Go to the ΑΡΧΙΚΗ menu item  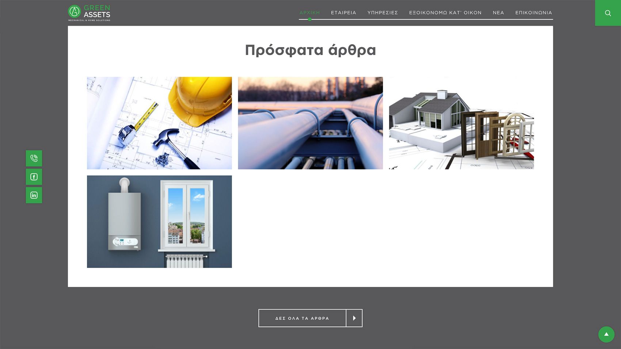pos(309,12)
